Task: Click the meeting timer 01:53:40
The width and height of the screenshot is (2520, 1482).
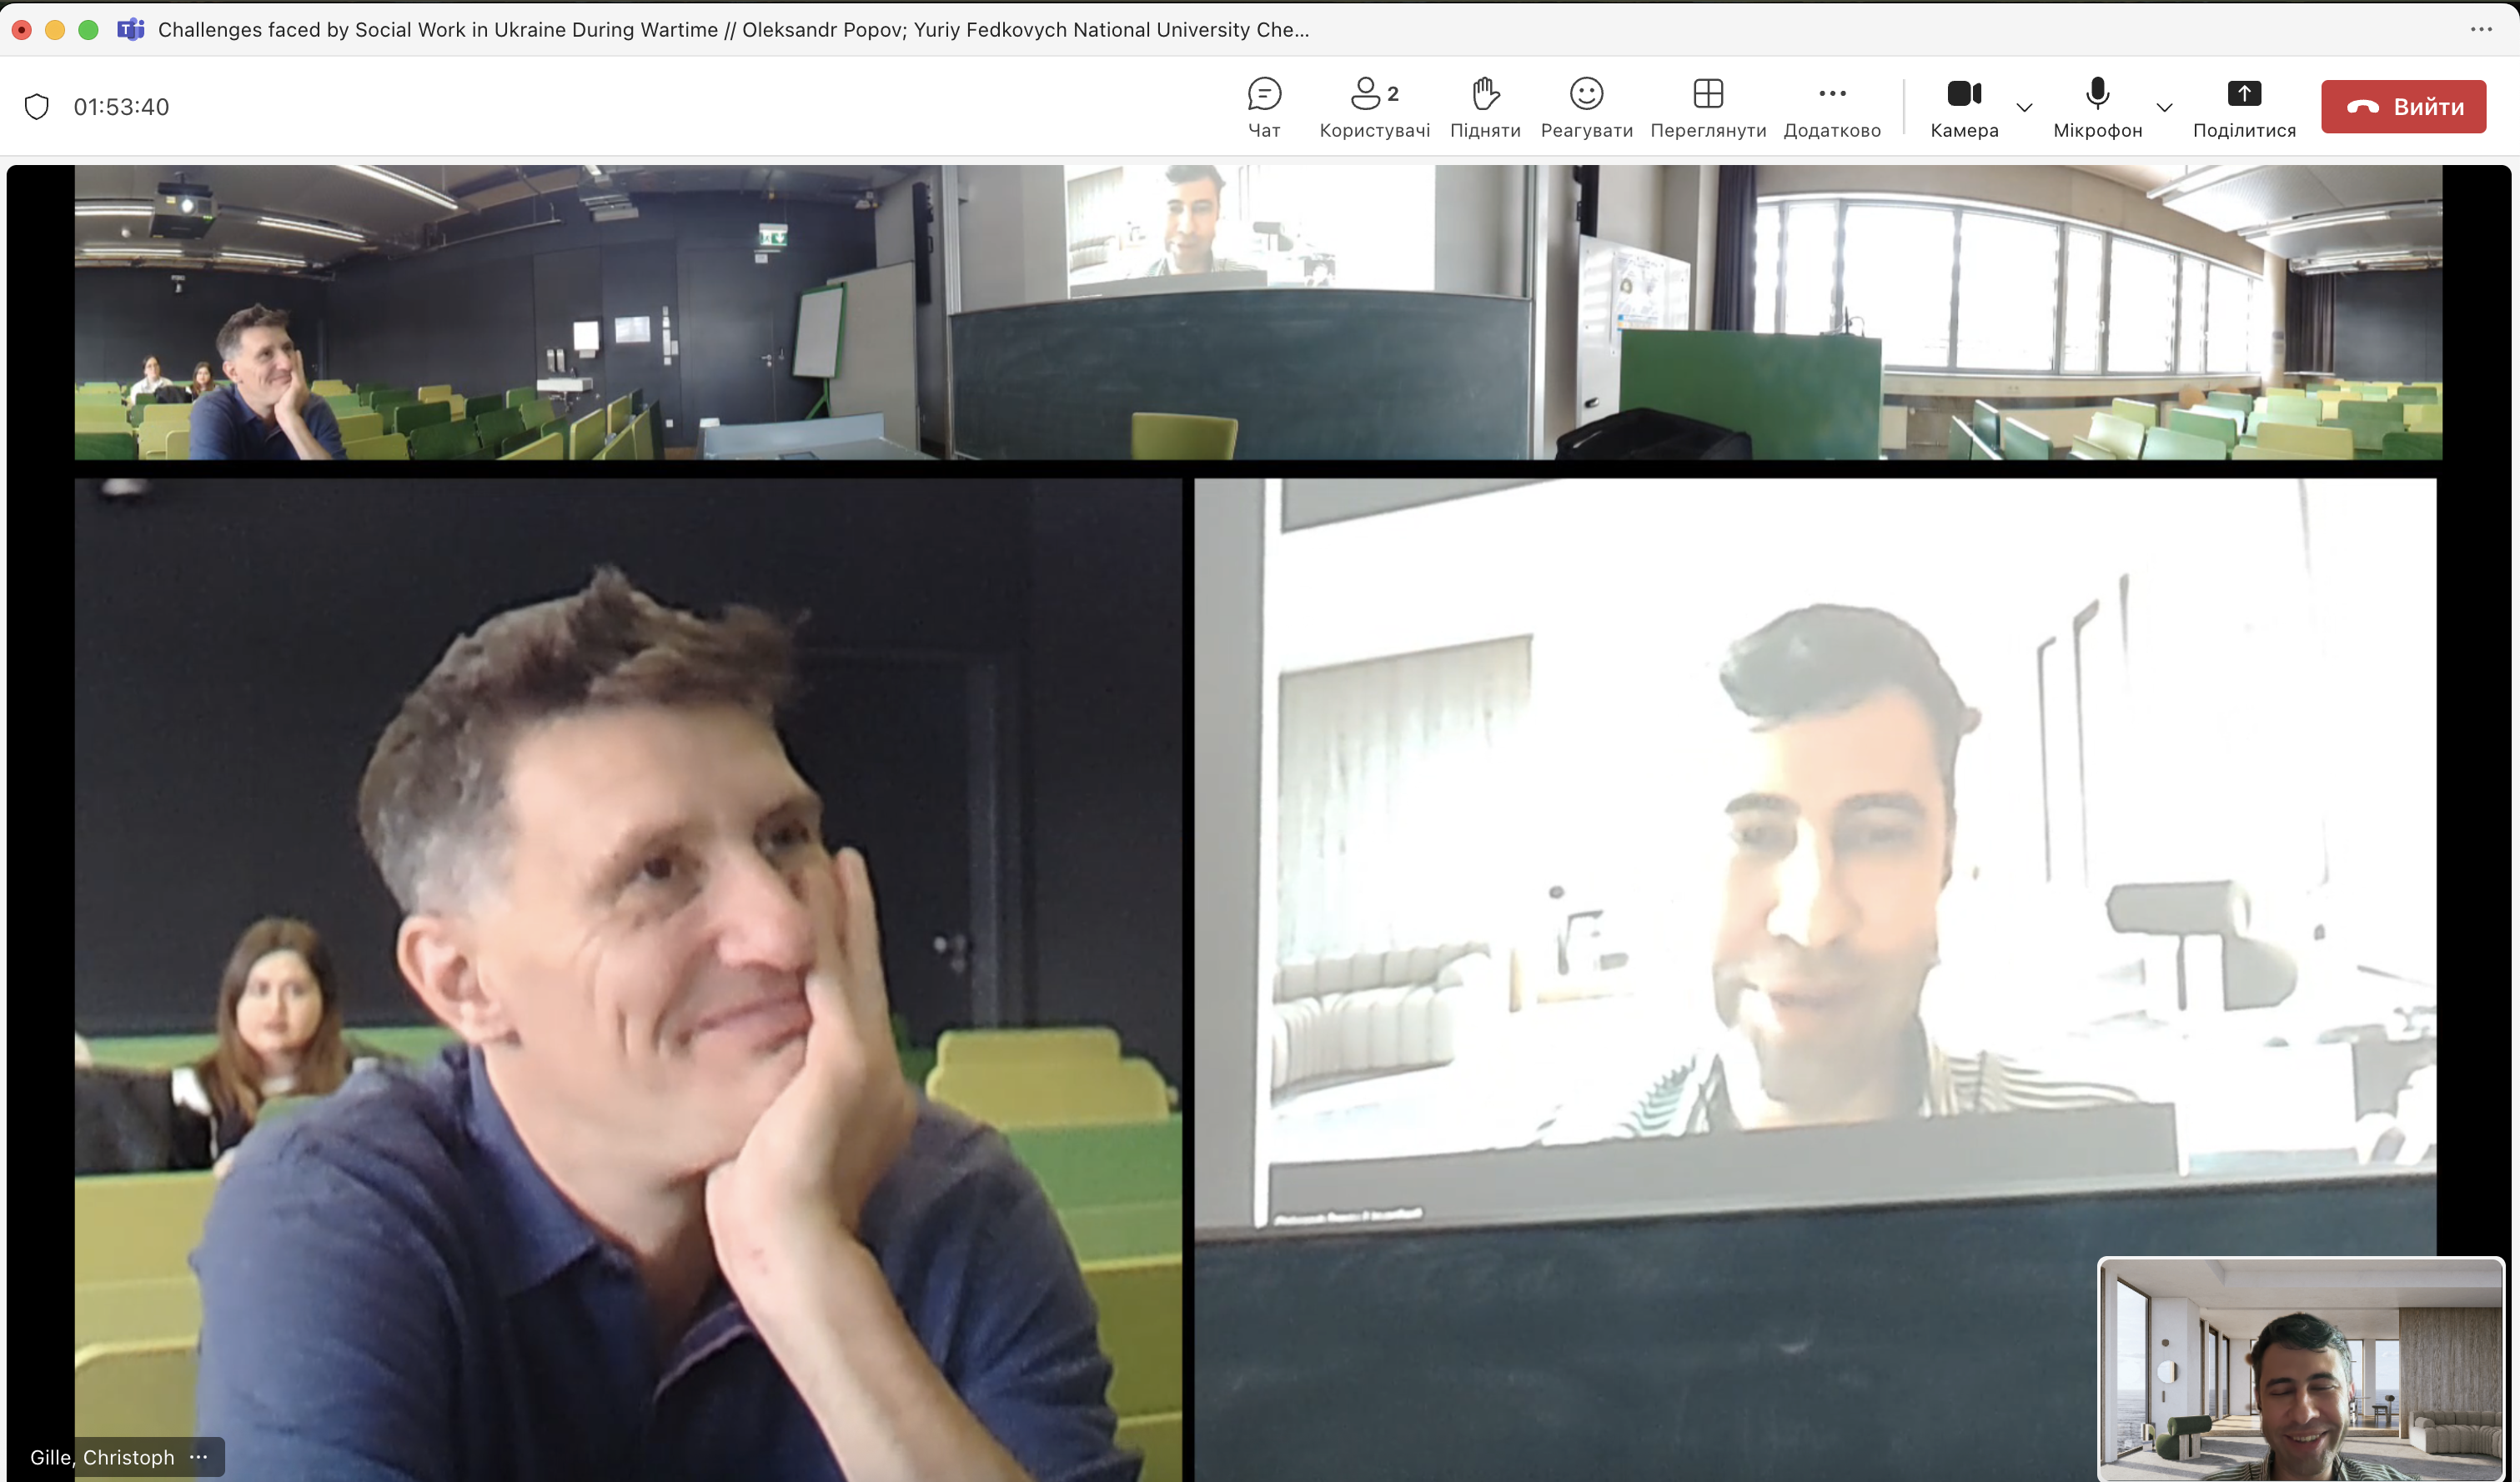Action: (121, 107)
